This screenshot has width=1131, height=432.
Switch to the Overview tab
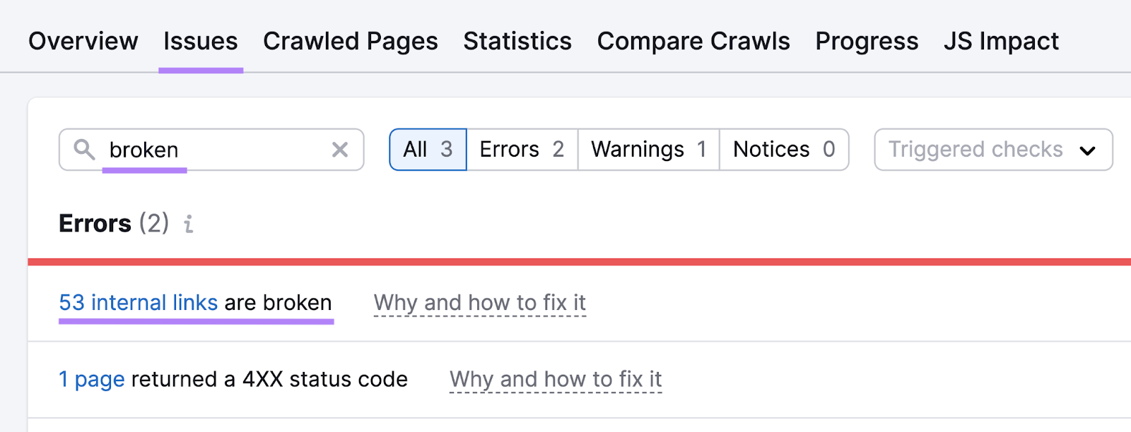(83, 41)
